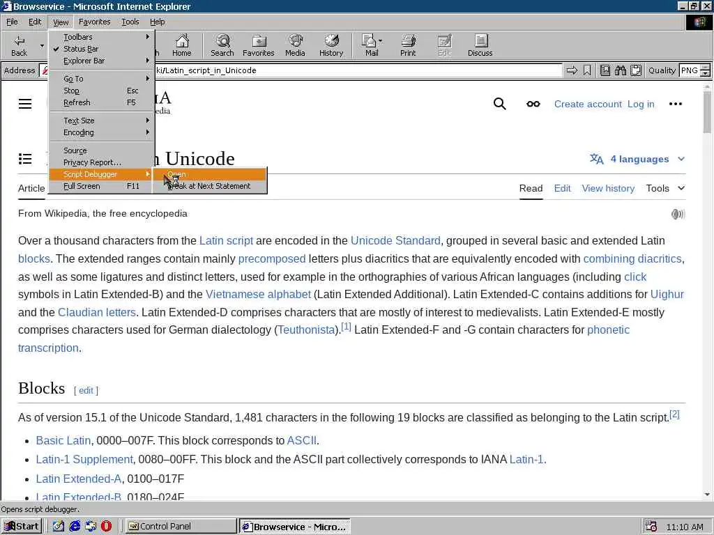Click Refresh in the View menu
Viewport: 714px width, 535px height.
(x=102, y=102)
